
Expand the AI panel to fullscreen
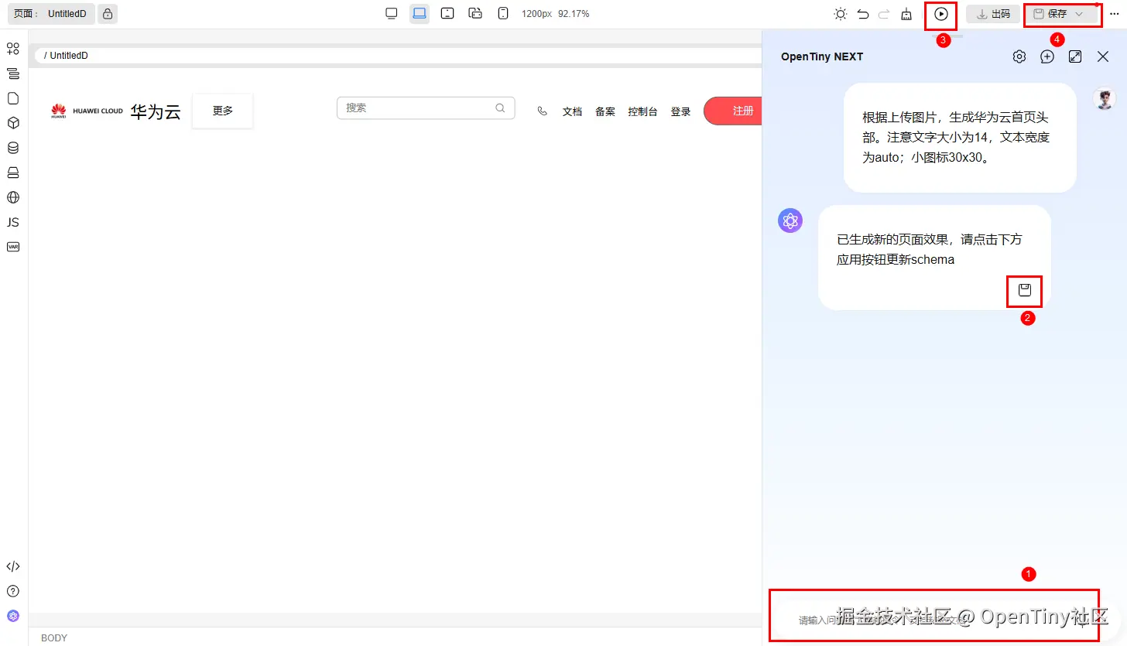[x=1075, y=56]
